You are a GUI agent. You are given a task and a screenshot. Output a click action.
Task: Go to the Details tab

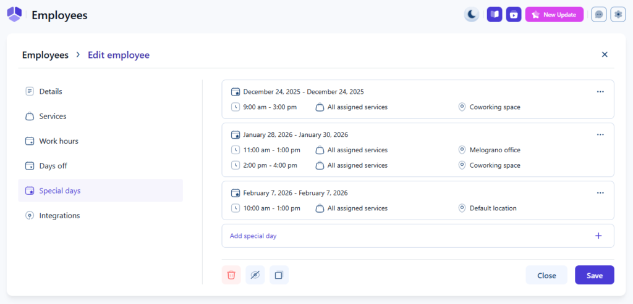click(x=51, y=91)
